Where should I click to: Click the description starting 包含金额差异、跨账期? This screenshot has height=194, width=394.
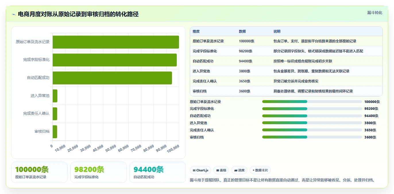pyautogui.click(x=312, y=71)
